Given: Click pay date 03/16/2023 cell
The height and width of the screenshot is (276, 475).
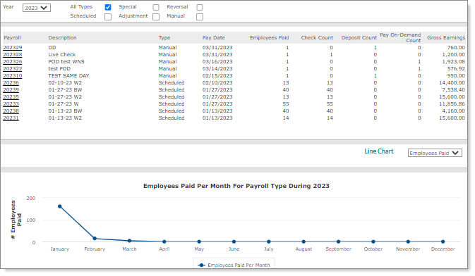Looking at the screenshot, I should click(217, 62).
